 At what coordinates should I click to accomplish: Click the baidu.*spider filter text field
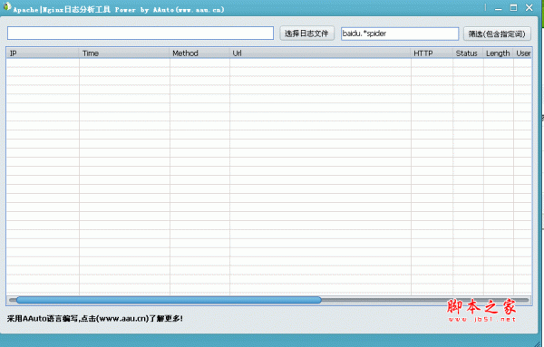(400, 34)
